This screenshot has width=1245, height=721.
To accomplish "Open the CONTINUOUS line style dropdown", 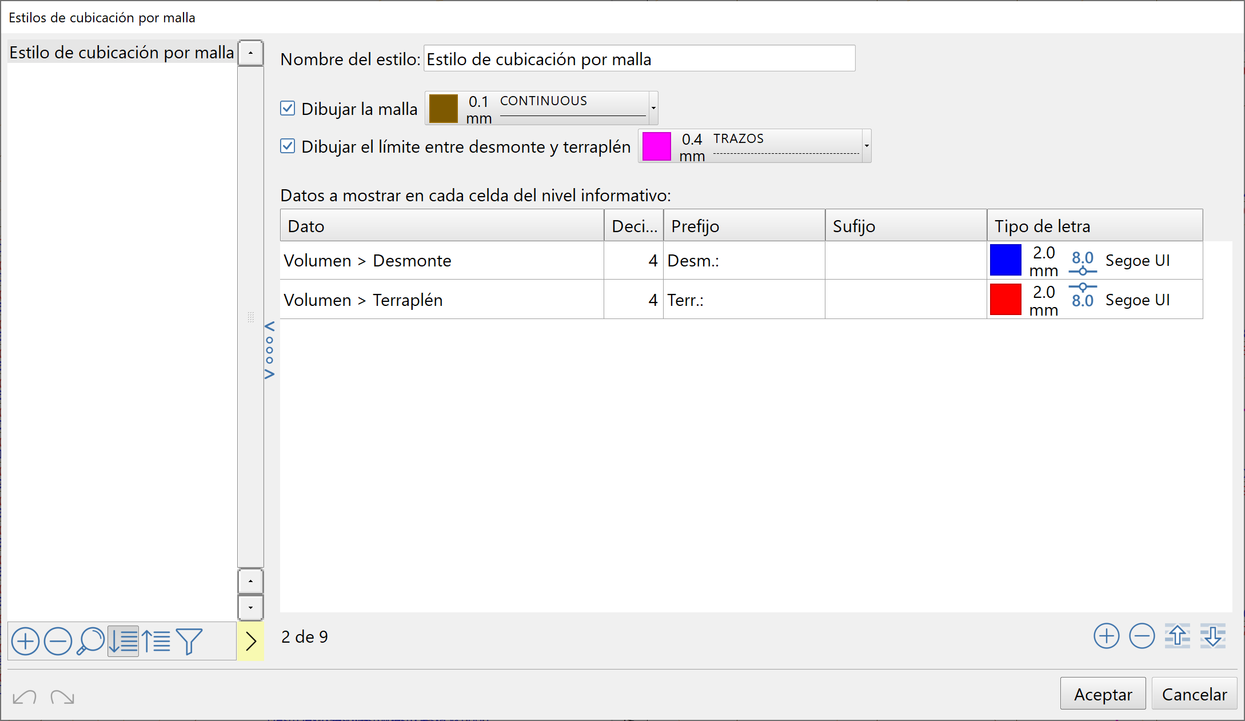I will (x=653, y=108).
